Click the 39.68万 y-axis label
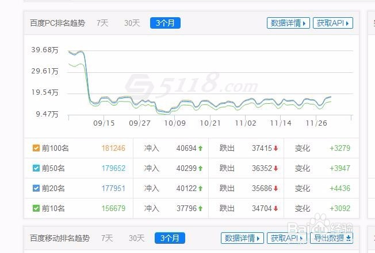 [x=45, y=50]
